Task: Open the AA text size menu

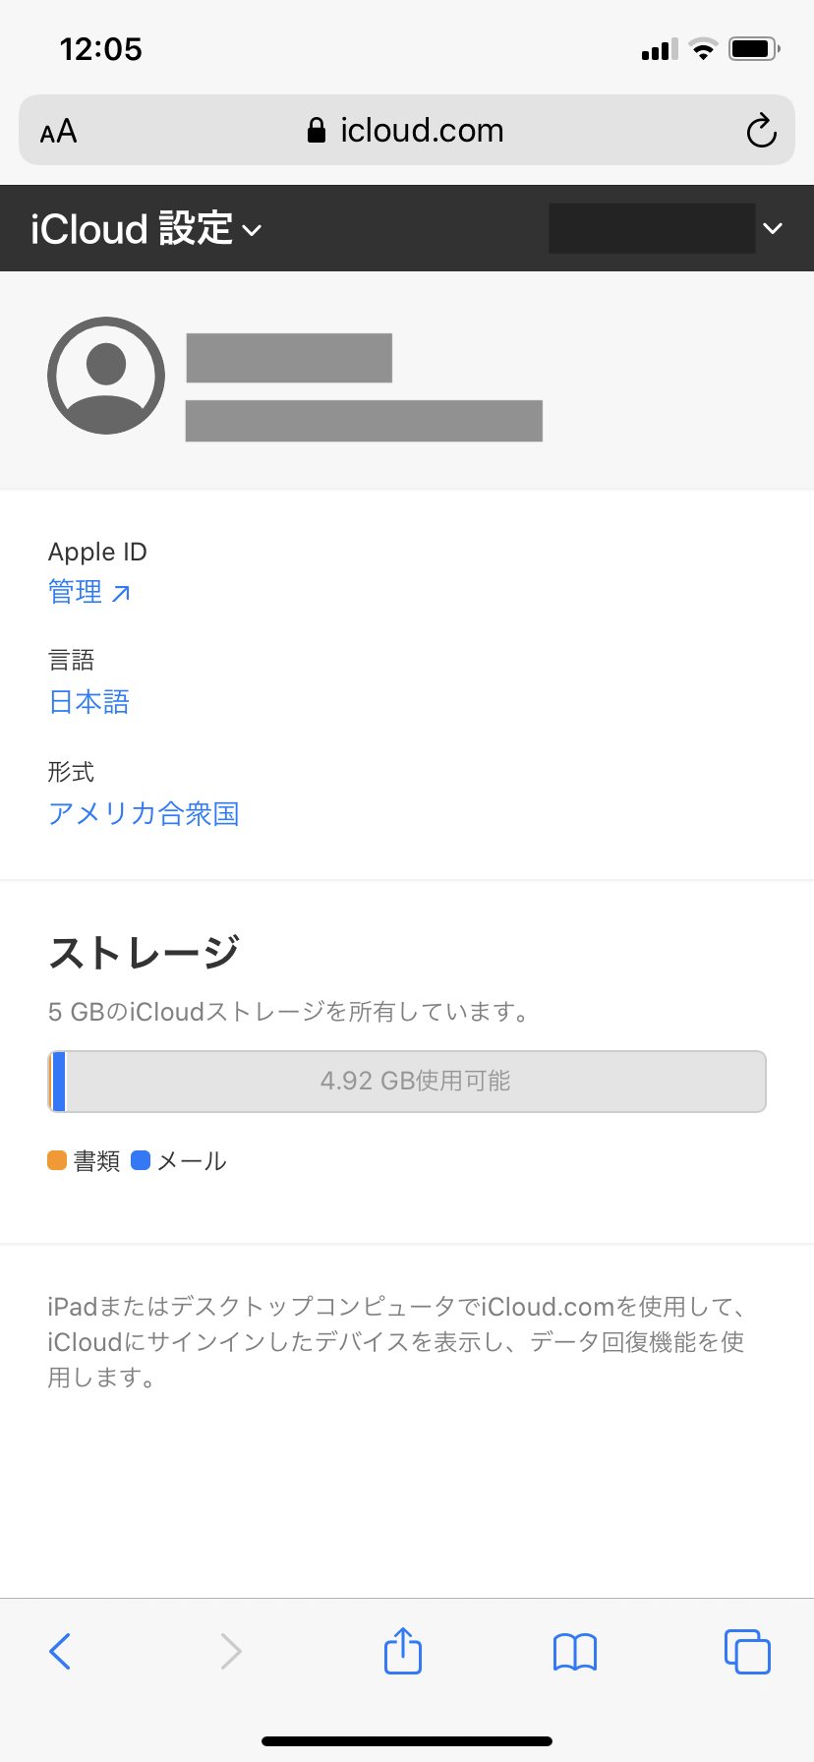Action: point(58,132)
